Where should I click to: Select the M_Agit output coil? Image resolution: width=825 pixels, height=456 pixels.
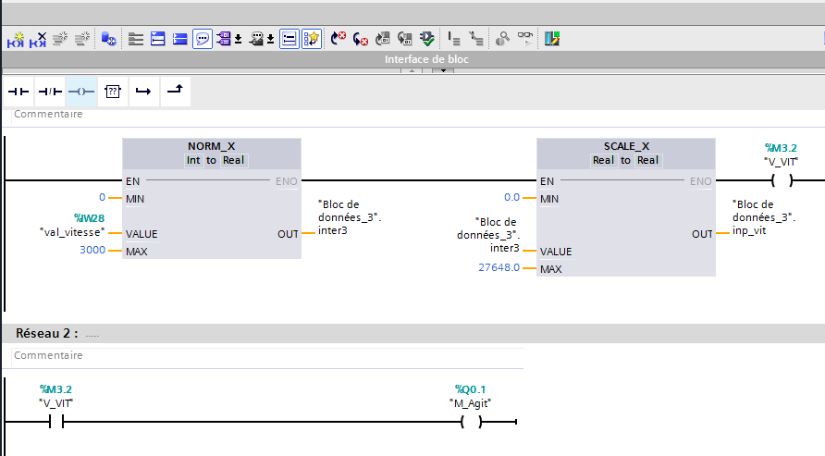[472, 423]
